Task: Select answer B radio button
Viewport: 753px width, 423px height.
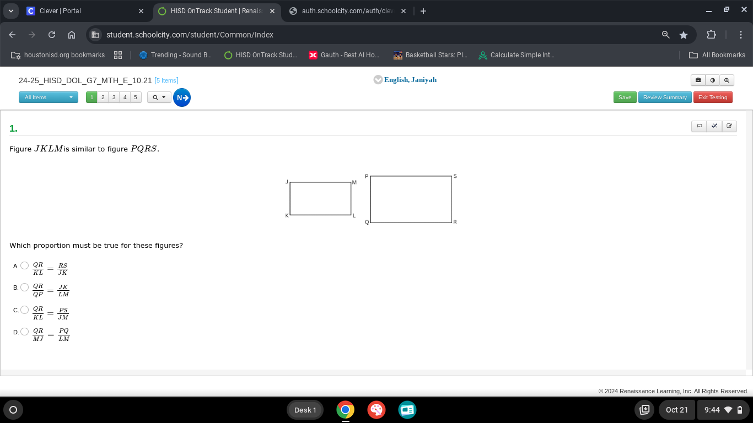Action: point(25,287)
